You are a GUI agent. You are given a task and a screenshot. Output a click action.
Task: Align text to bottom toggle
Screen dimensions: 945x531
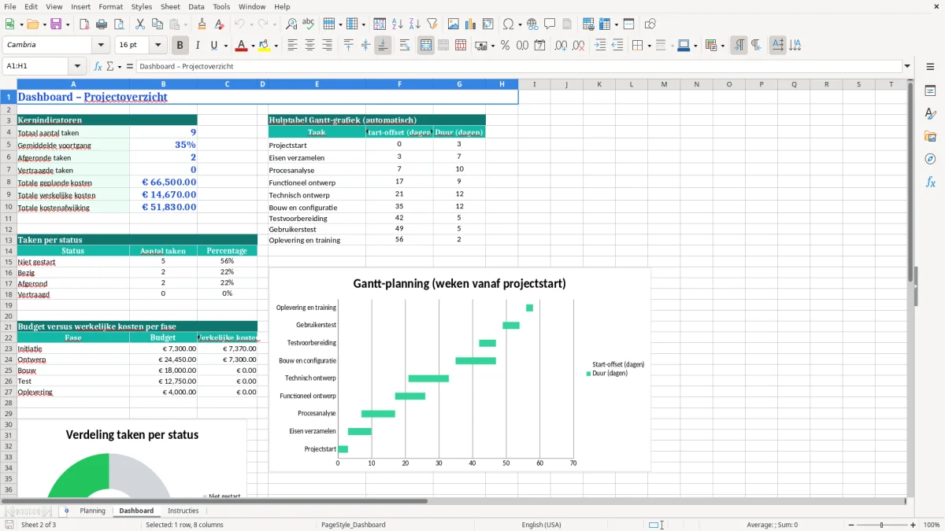(x=383, y=46)
